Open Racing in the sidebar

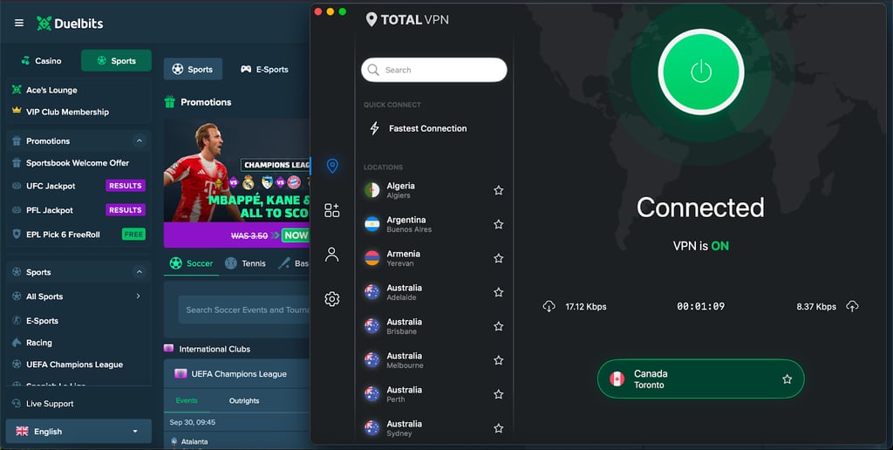coord(38,343)
